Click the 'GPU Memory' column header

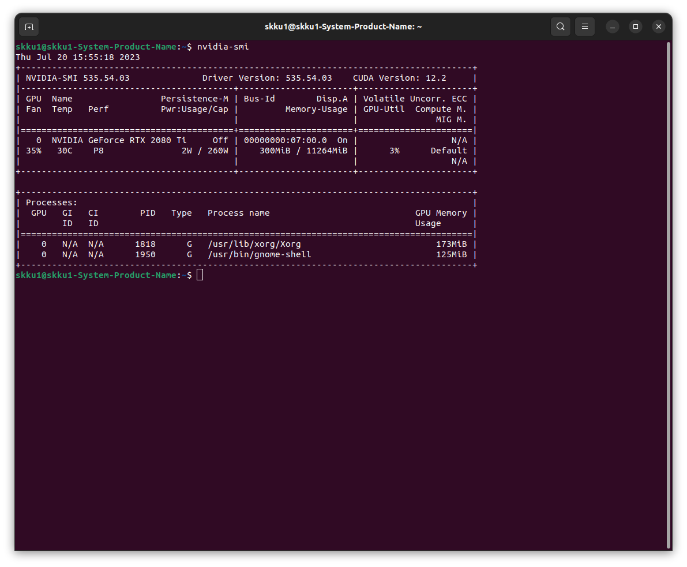(x=441, y=213)
